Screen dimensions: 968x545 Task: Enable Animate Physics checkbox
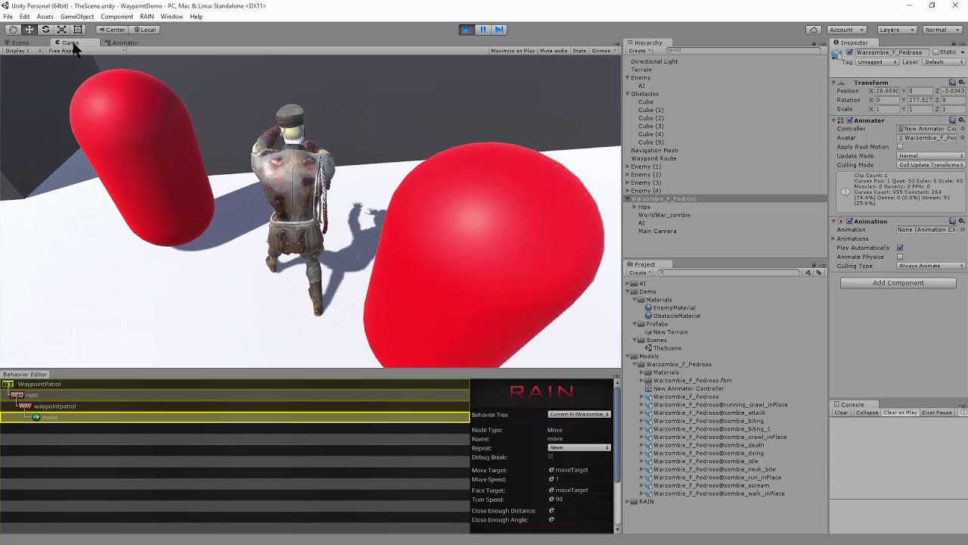[x=900, y=257]
